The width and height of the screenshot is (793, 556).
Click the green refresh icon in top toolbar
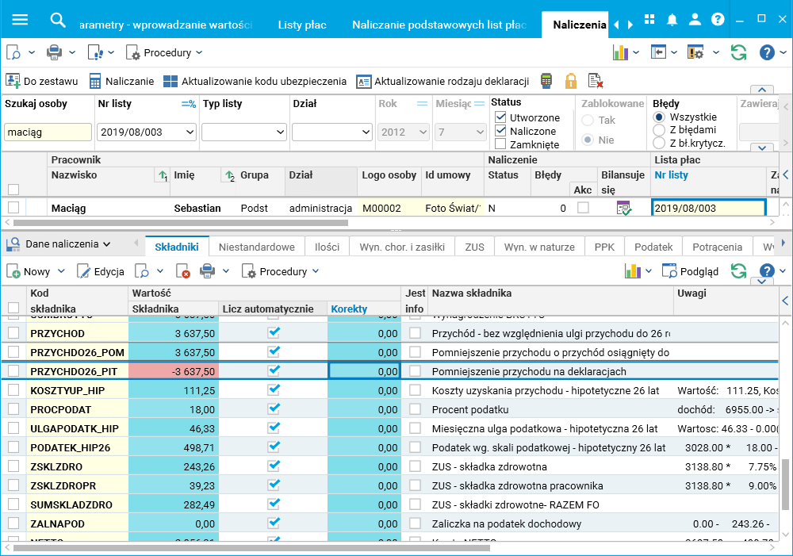tap(738, 52)
